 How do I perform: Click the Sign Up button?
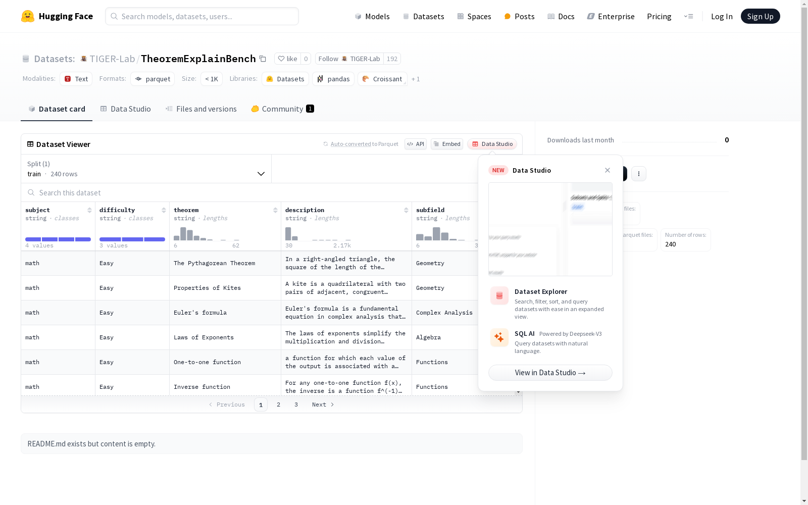[x=760, y=16]
